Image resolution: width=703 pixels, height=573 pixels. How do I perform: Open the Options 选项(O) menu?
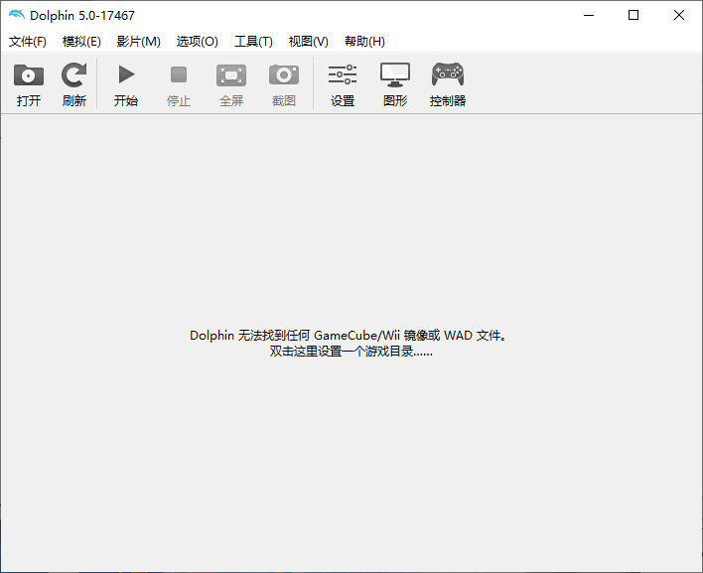point(197,42)
